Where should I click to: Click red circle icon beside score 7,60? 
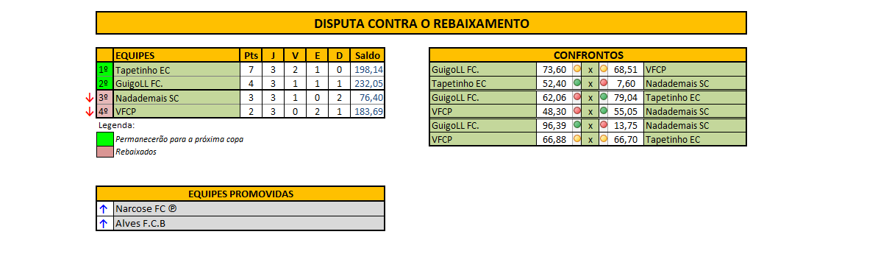[604, 83]
